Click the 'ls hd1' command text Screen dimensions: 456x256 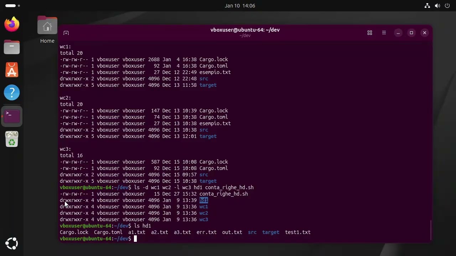[142, 226]
